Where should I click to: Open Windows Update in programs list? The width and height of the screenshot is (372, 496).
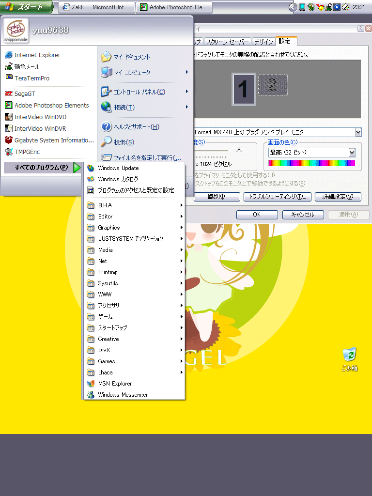coord(118,168)
